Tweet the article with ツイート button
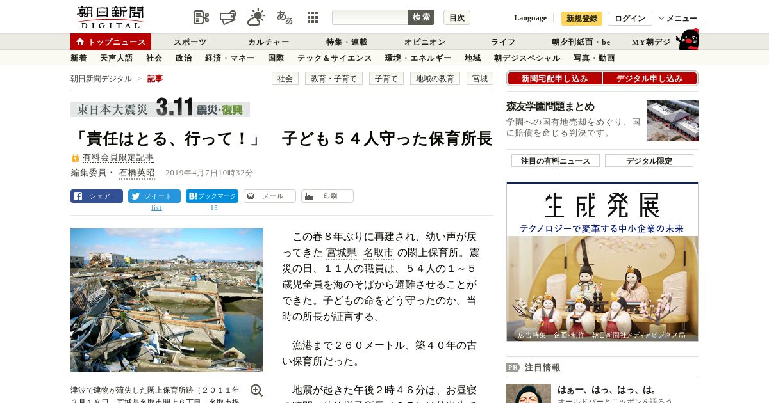Image resolution: width=769 pixels, height=403 pixels. tap(154, 196)
